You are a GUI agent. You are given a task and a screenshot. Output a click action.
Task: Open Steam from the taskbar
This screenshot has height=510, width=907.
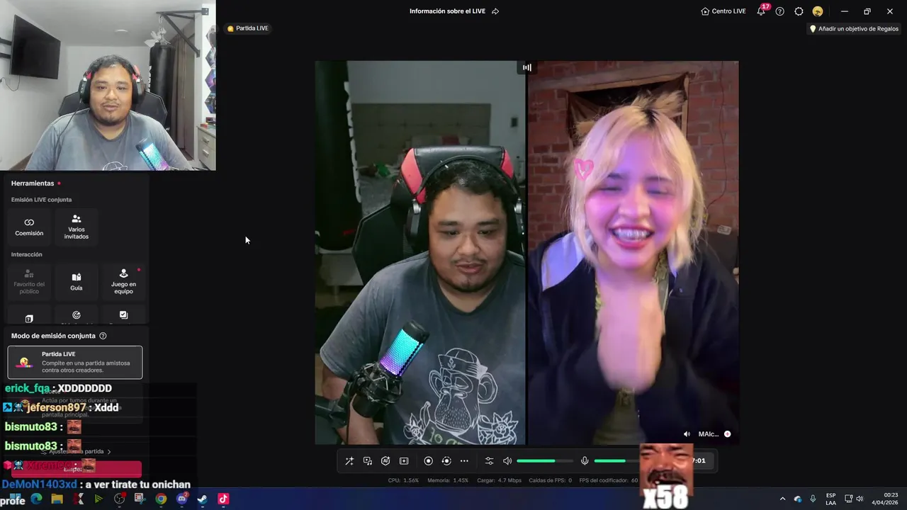click(202, 499)
